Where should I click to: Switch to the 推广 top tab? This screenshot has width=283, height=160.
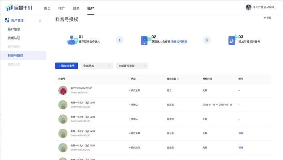[x=62, y=8]
